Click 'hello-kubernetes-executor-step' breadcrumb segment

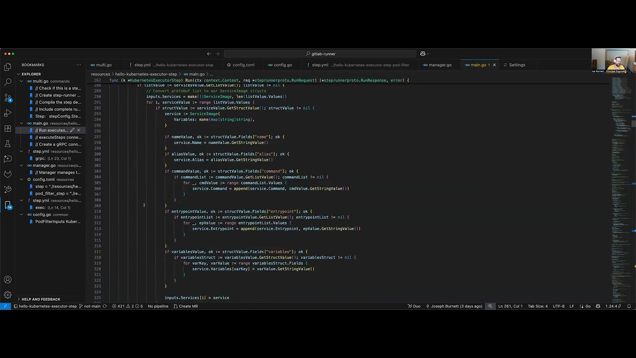coord(146,74)
